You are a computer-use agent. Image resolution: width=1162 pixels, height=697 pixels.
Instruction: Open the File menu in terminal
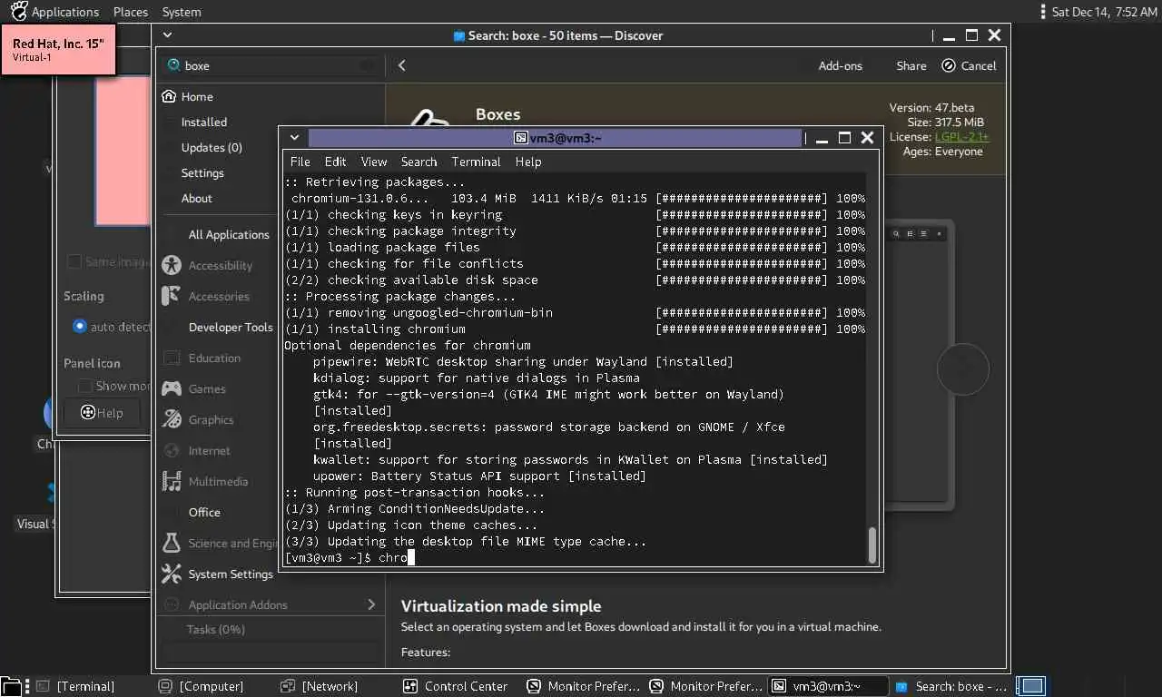point(300,162)
